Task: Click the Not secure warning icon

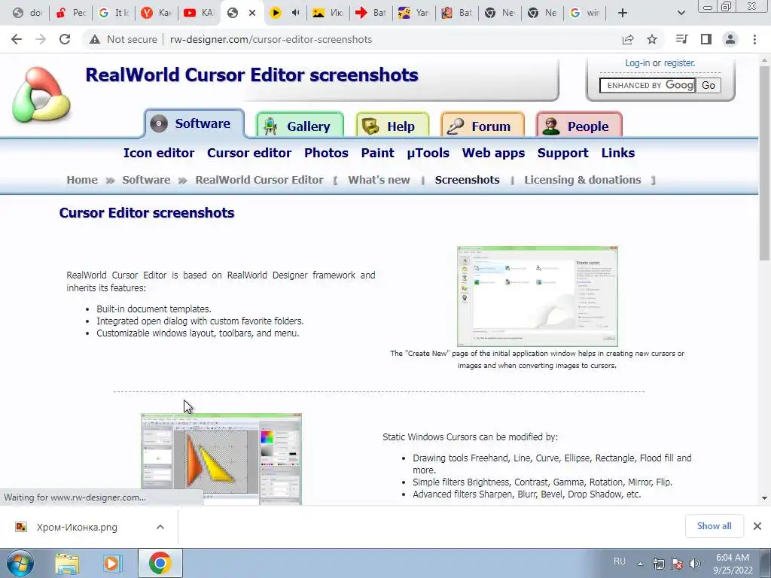Action: (x=95, y=39)
